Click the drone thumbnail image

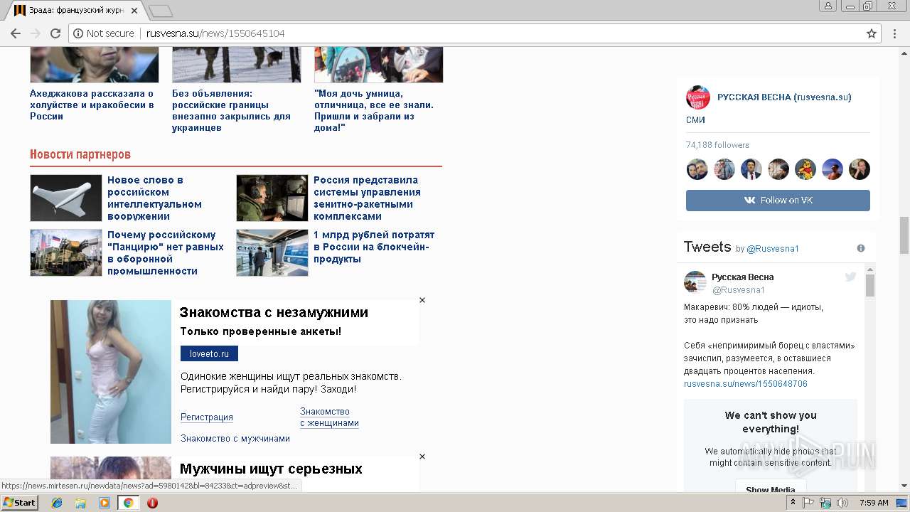[x=66, y=198]
